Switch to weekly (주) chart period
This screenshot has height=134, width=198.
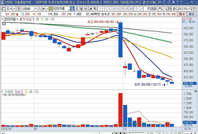[77, 9]
